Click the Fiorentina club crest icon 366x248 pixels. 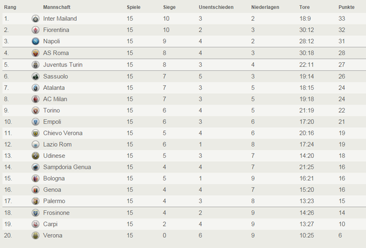pos(35,30)
